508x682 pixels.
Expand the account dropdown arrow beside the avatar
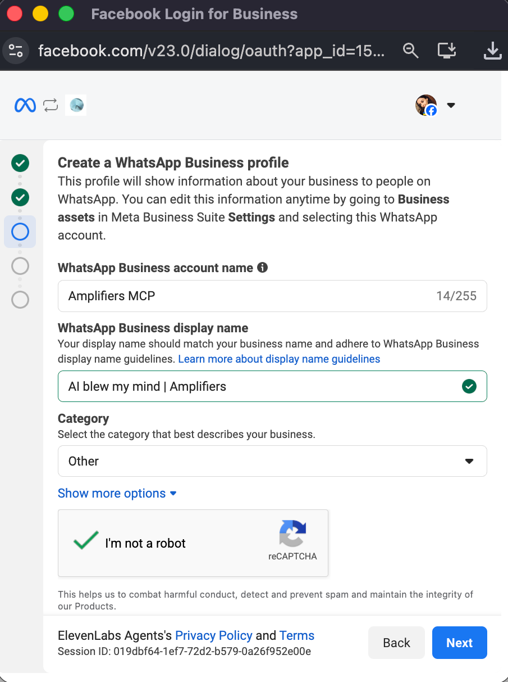(450, 105)
